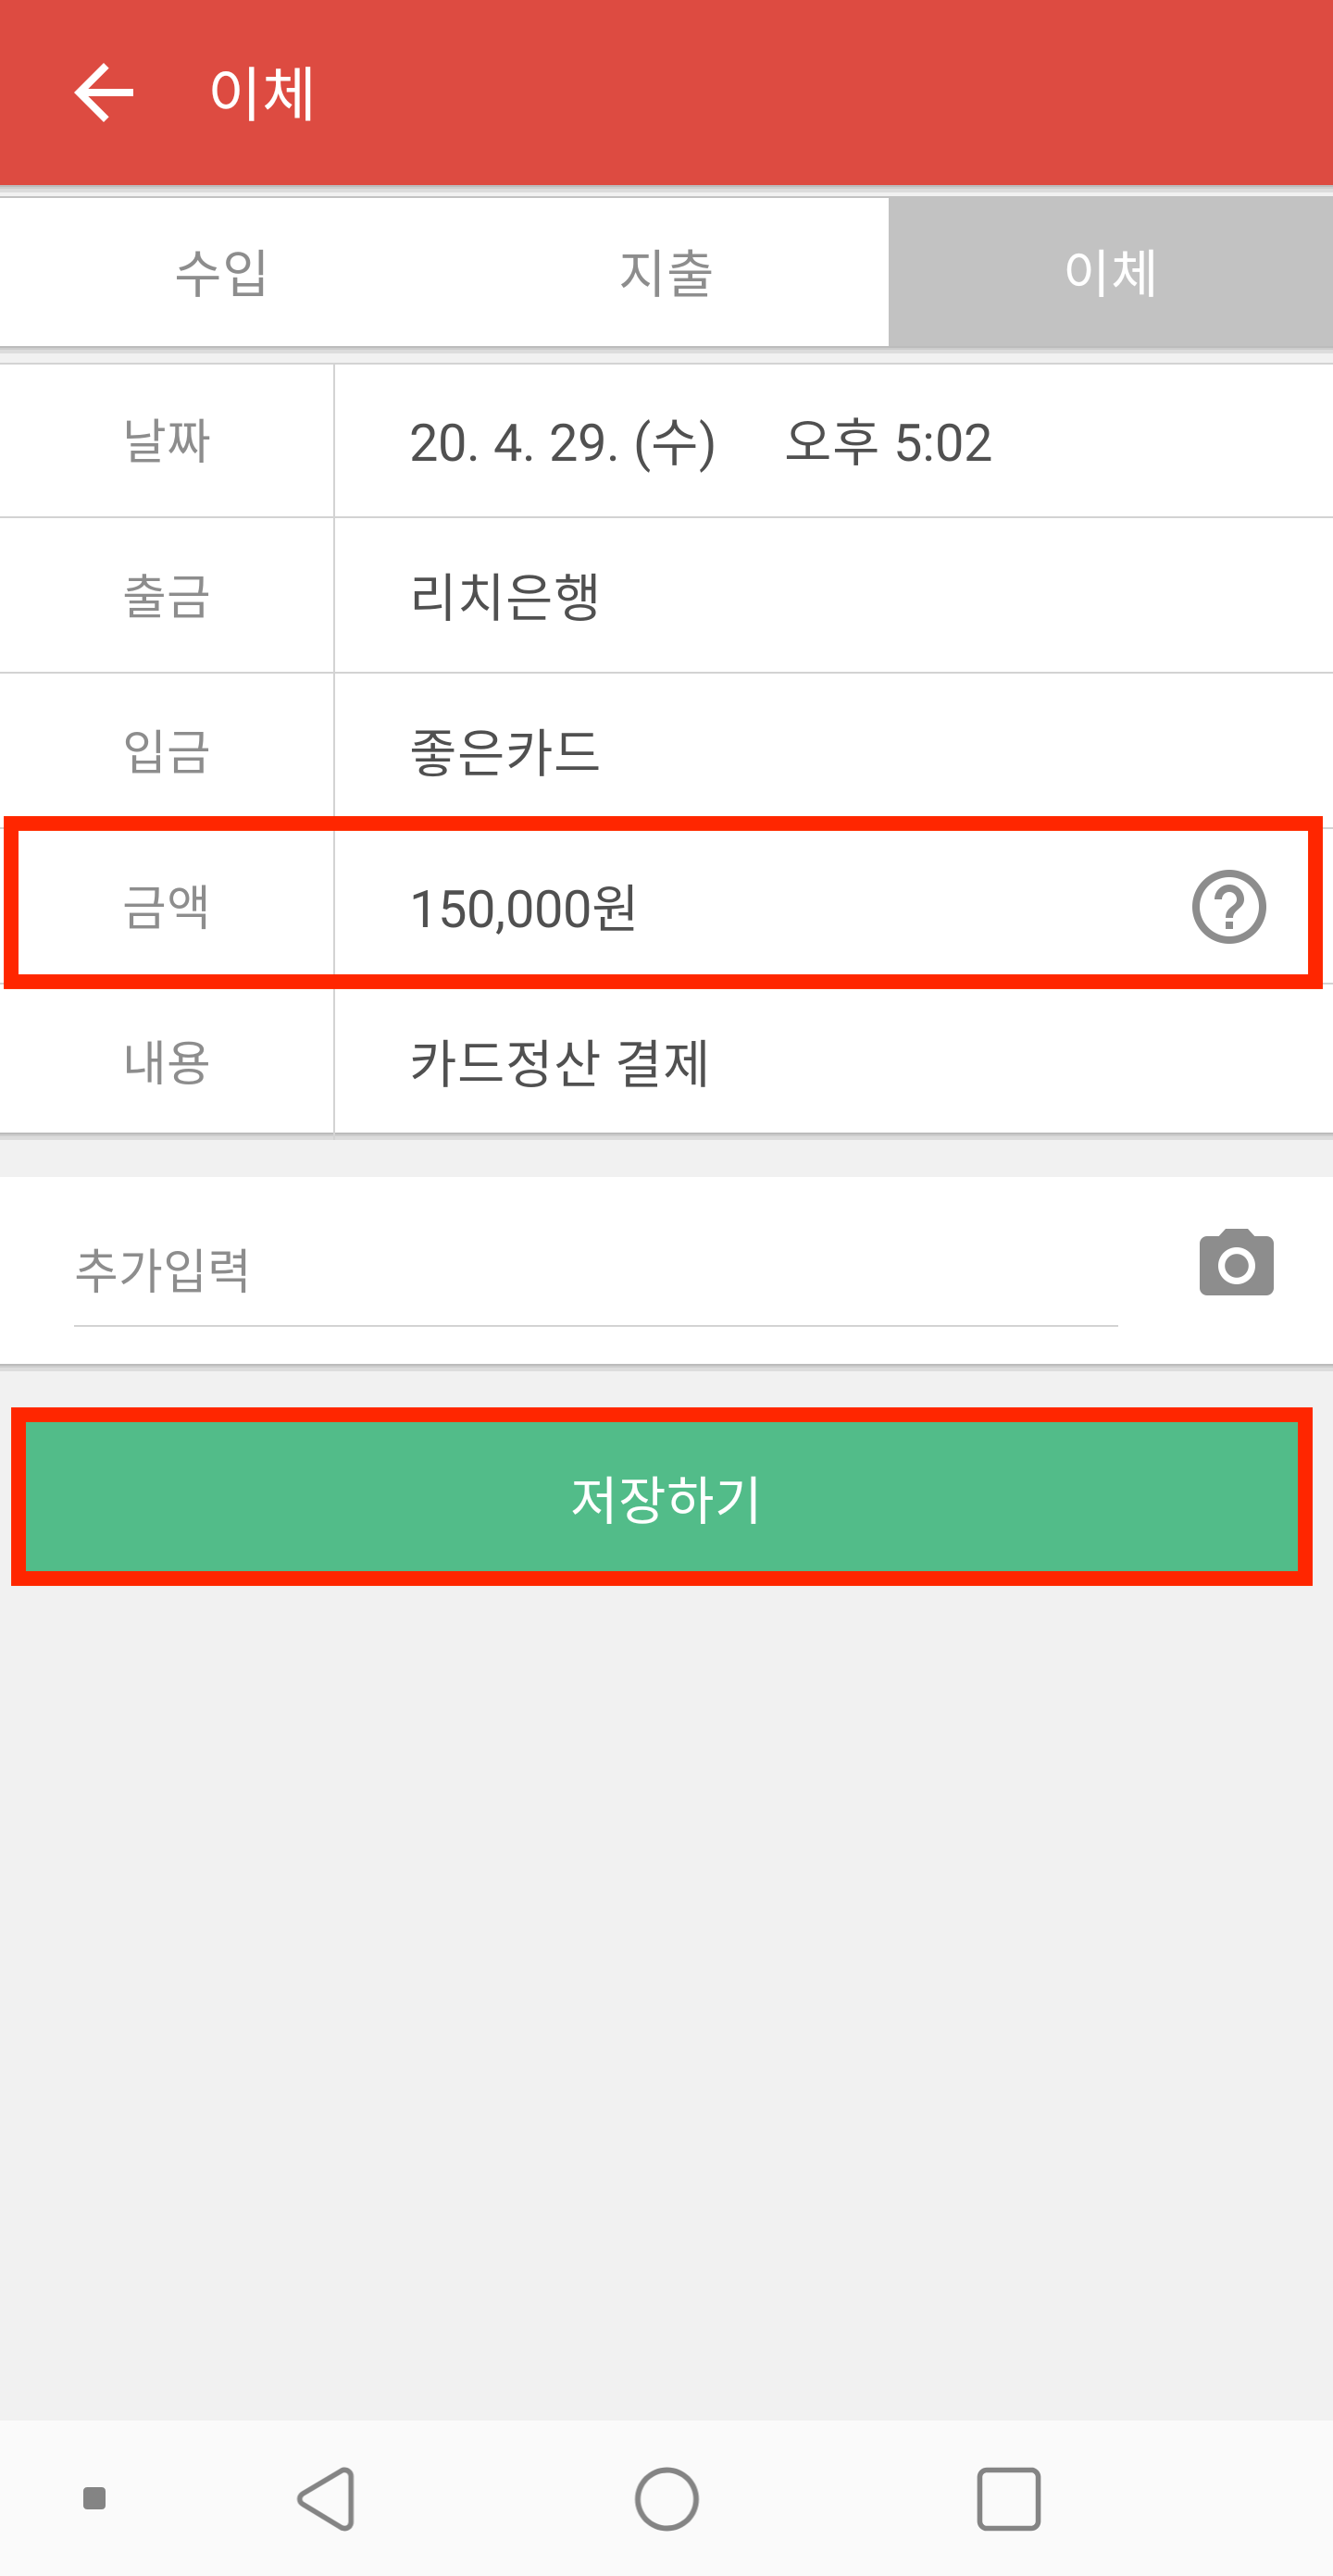Tap the Android recent apps square
Screen dimensions: 1333x2576
(x=1008, y=2498)
